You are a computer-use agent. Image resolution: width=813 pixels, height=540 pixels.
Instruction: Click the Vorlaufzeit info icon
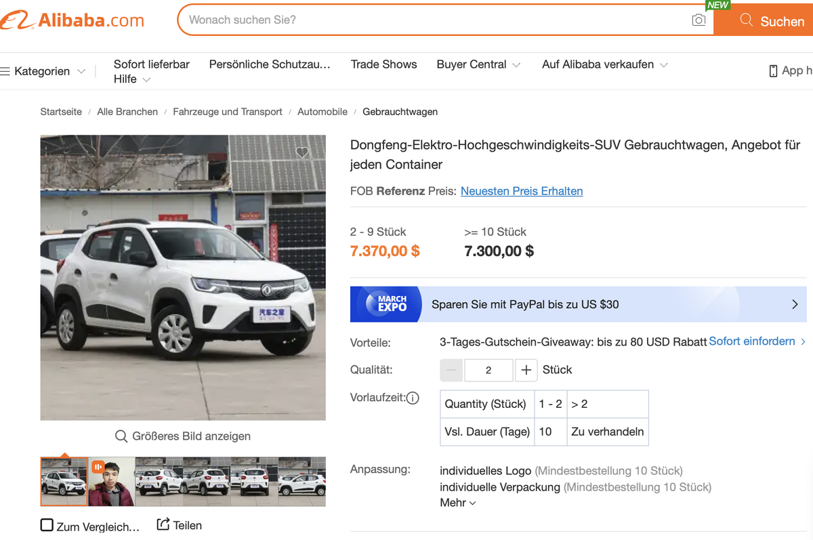pyautogui.click(x=413, y=398)
